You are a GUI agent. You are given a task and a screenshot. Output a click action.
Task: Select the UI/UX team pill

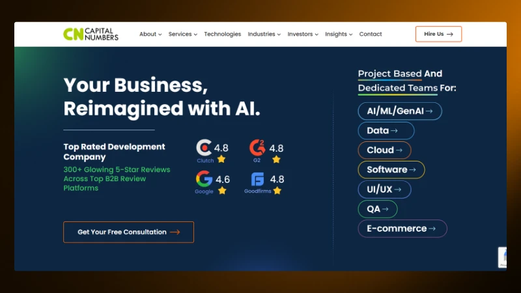point(384,189)
